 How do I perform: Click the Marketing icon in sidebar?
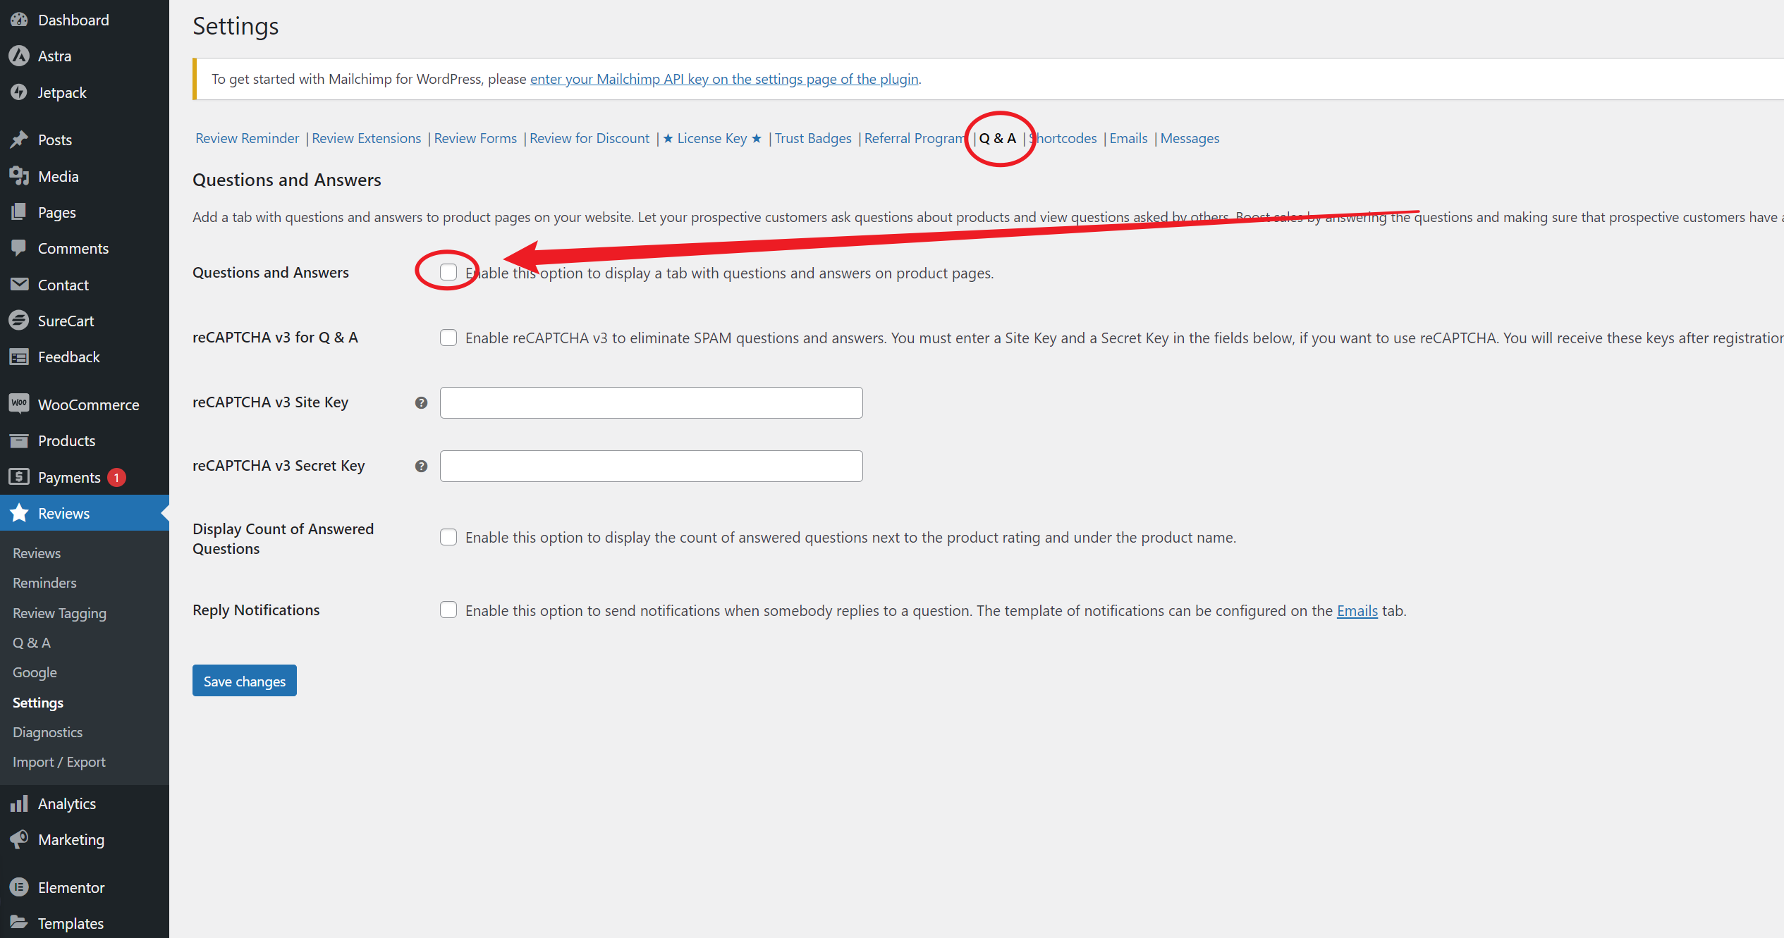[19, 840]
